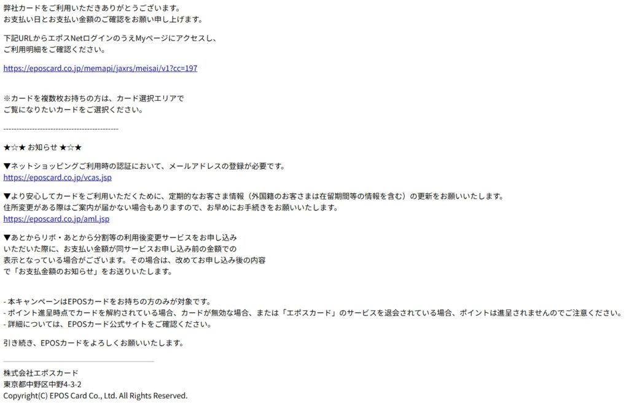This screenshot has width=629, height=405.
Task: Click the line 住所変更がある際はご案内が届かない
Action: click(x=171, y=207)
